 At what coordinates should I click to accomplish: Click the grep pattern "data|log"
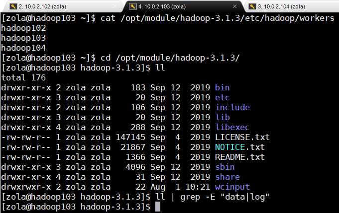click(x=245, y=197)
